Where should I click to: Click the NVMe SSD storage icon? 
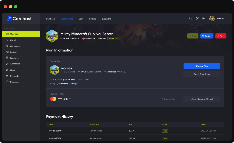pos(105,72)
